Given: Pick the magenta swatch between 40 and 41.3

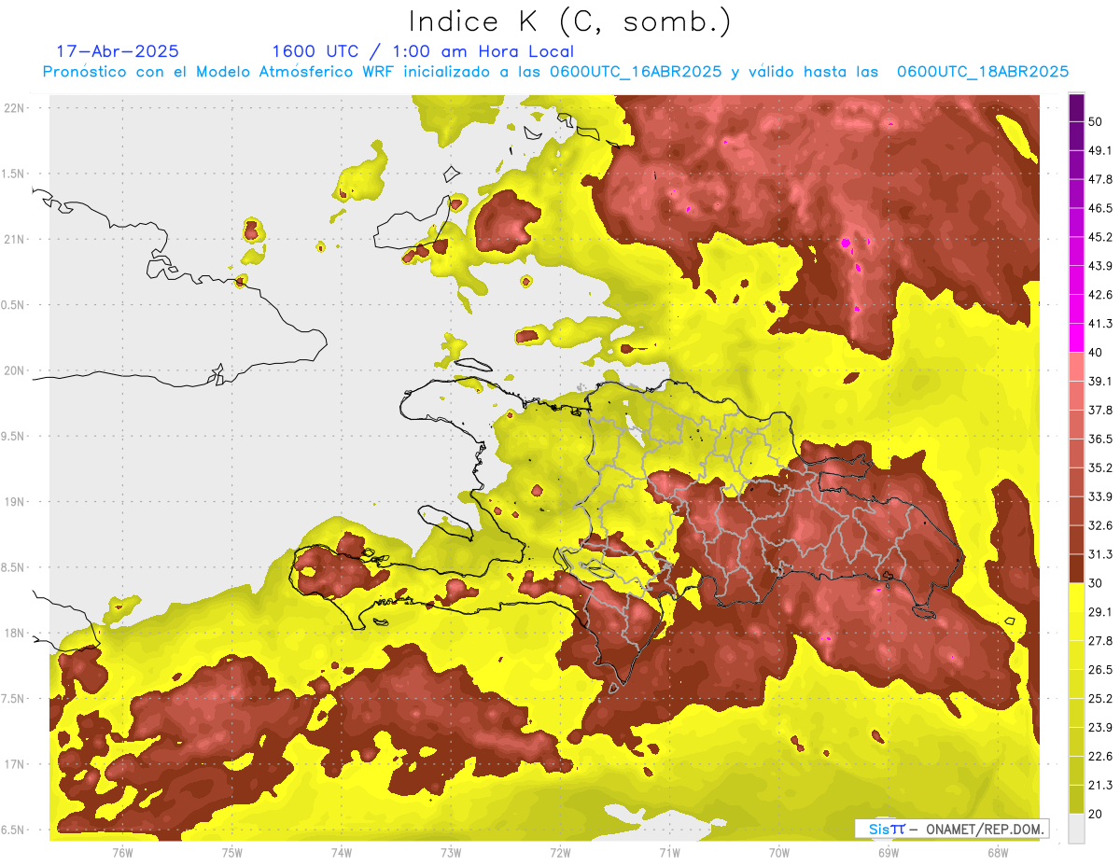Looking at the screenshot, I should pyautogui.click(x=1076, y=338).
